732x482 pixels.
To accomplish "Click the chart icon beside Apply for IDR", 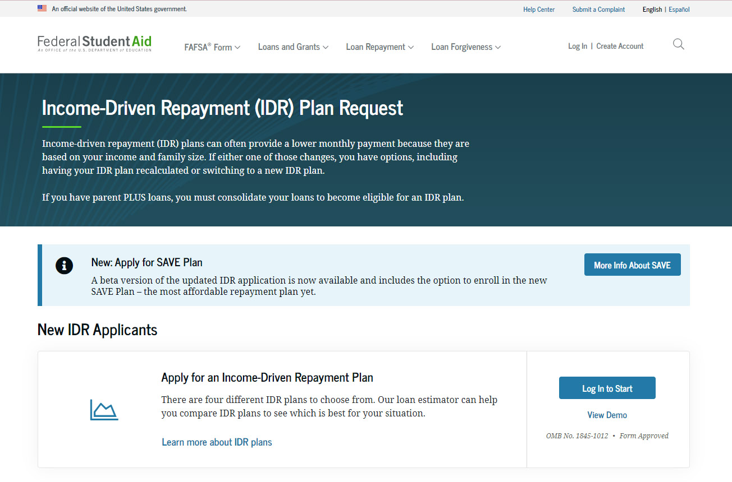I will (104, 410).
